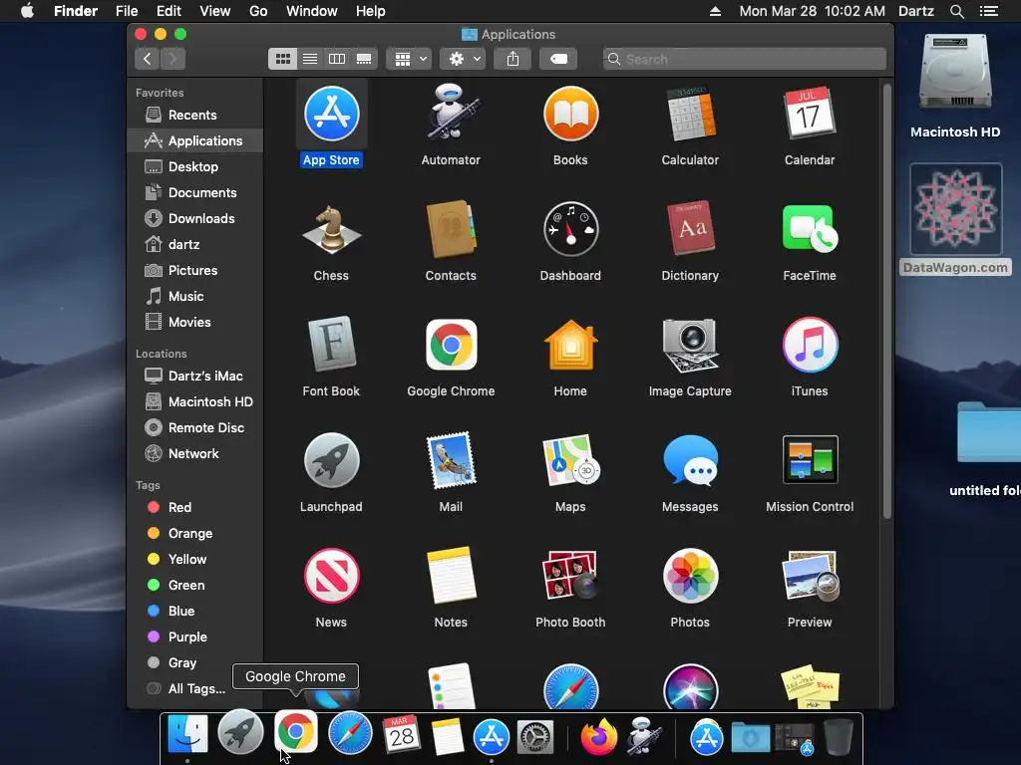Select the Dashboard application icon
The height and width of the screenshot is (765, 1021).
pyautogui.click(x=570, y=229)
